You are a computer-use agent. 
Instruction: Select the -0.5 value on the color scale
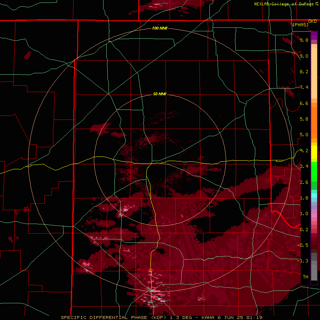(x=303, y=245)
